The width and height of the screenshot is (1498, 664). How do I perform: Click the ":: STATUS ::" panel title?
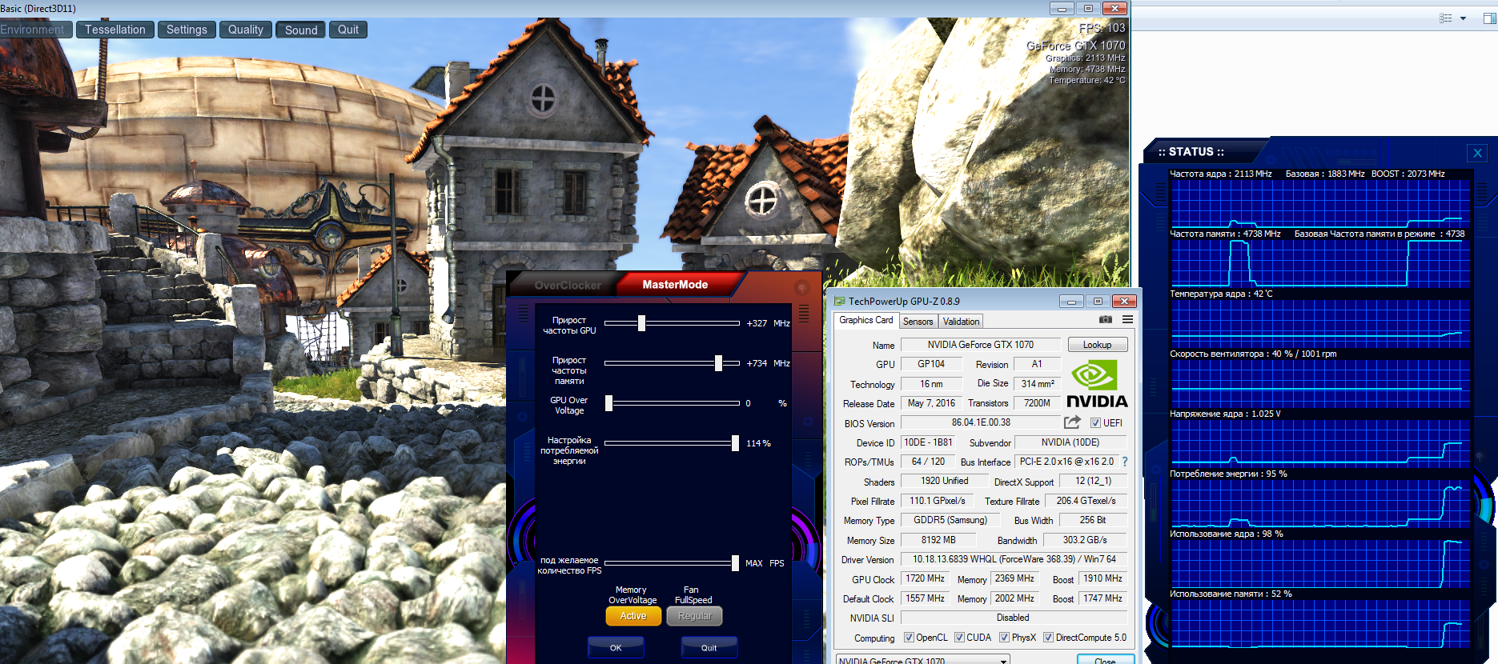1191,152
